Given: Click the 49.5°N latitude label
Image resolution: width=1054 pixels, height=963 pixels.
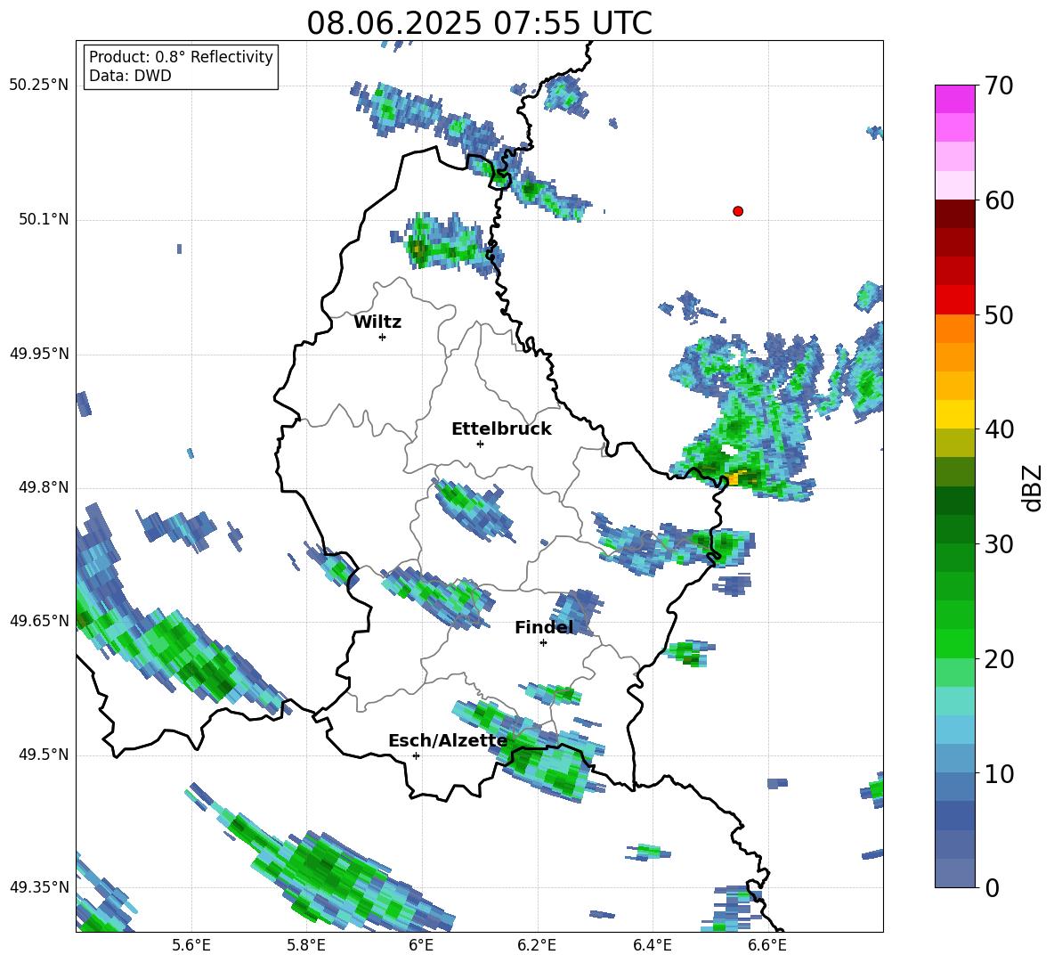Looking at the screenshot, I should coord(44,755).
